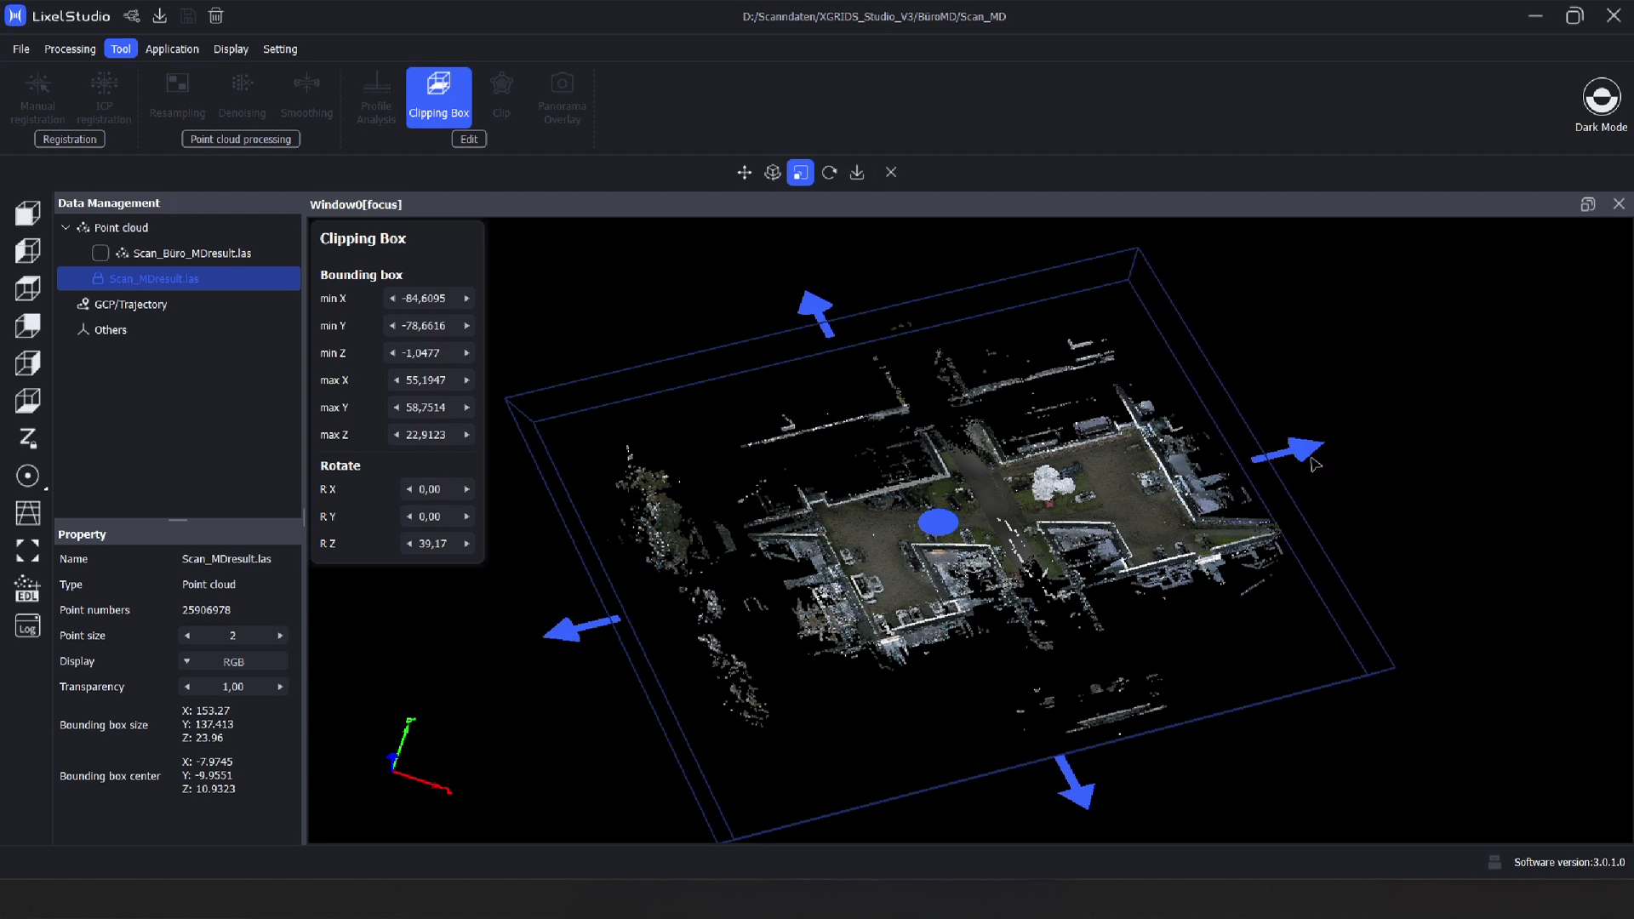The image size is (1634, 919).
Task: Select the Clip tool icon
Action: click(x=501, y=83)
